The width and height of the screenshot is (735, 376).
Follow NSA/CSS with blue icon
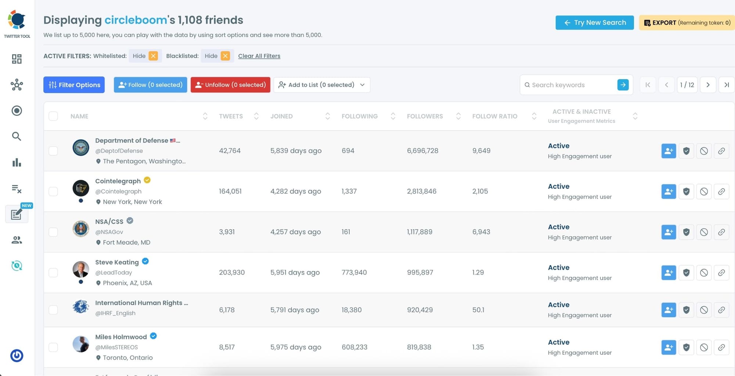668,232
